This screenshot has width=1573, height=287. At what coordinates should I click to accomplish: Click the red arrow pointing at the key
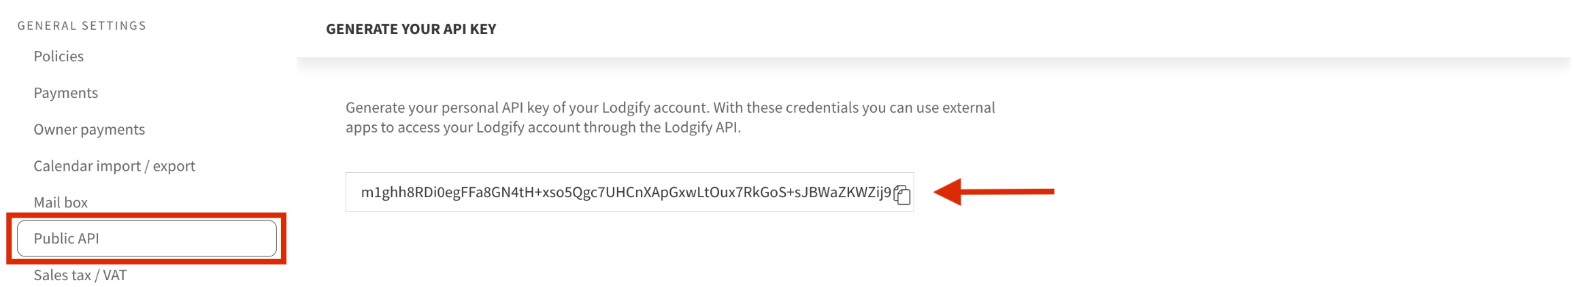point(993,192)
